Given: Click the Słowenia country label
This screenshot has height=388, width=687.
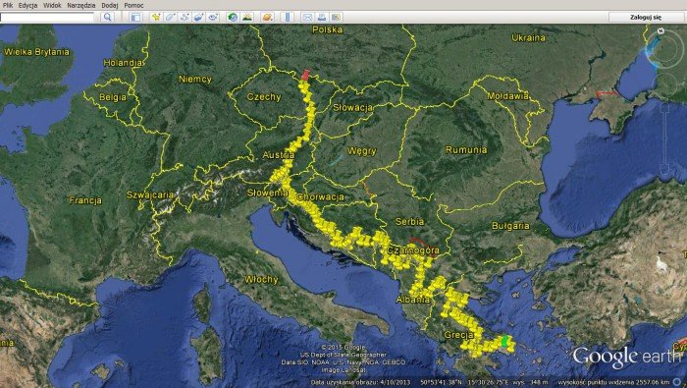Looking at the screenshot, I should (267, 193).
